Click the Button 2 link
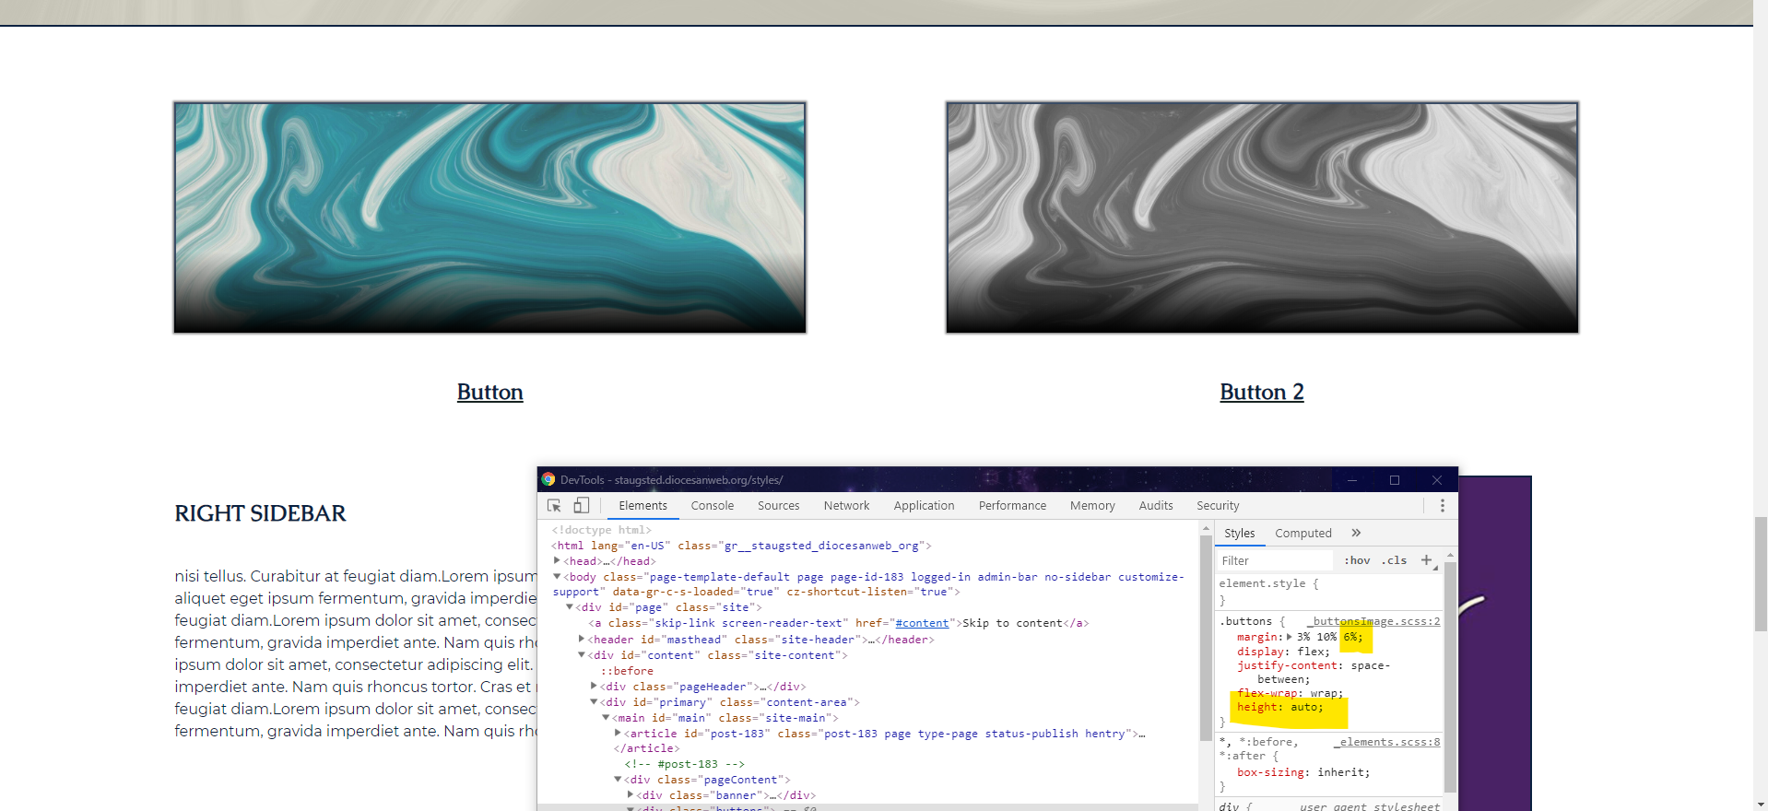The height and width of the screenshot is (811, 1768). click(1261, 393)
